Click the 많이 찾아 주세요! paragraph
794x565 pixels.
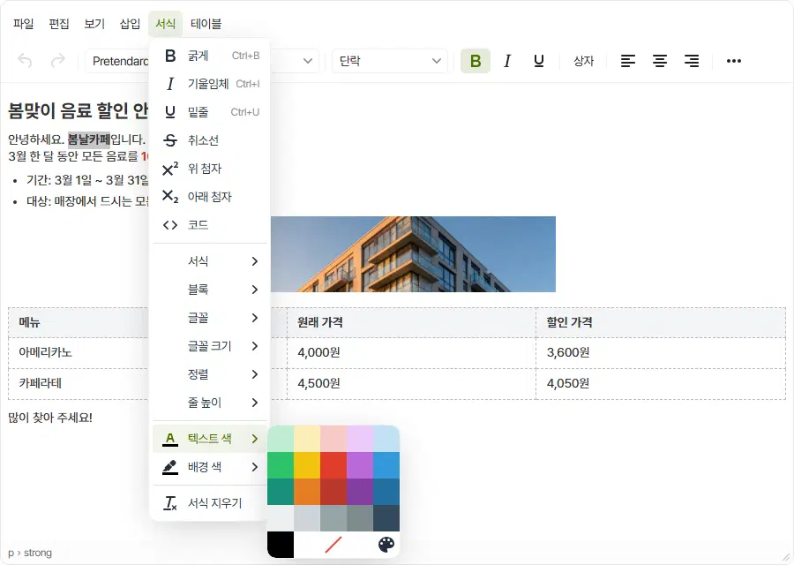click(x=50, y=418)
